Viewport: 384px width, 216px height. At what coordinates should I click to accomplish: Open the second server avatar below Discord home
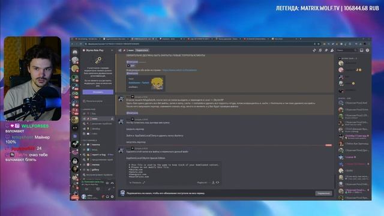(75, 69)
